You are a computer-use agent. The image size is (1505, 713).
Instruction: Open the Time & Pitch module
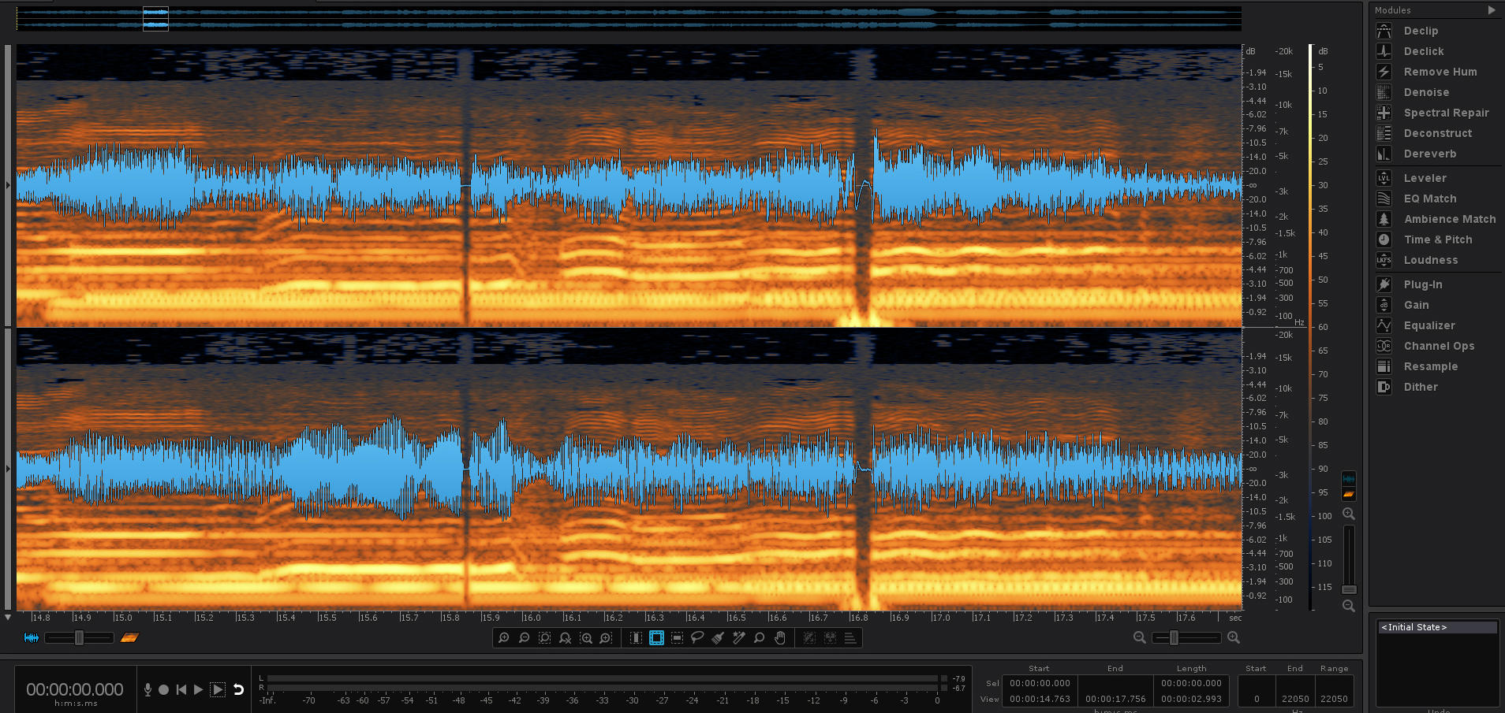click(x=1436, y=240)
